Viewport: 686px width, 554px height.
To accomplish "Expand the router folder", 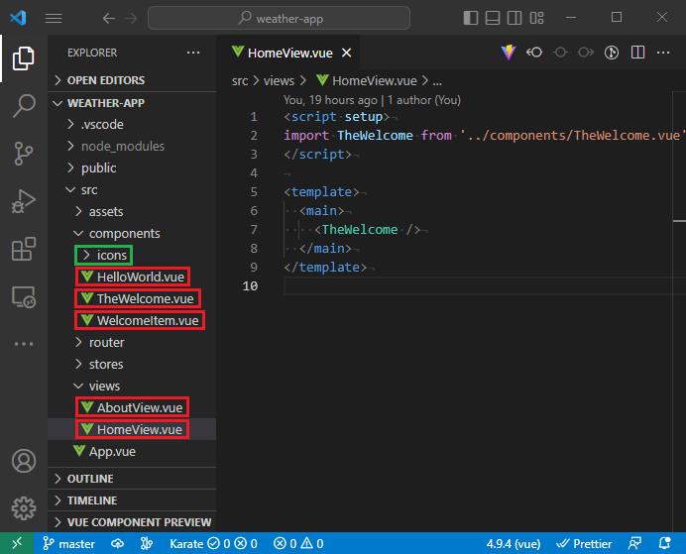I will [x=132, y=342].
